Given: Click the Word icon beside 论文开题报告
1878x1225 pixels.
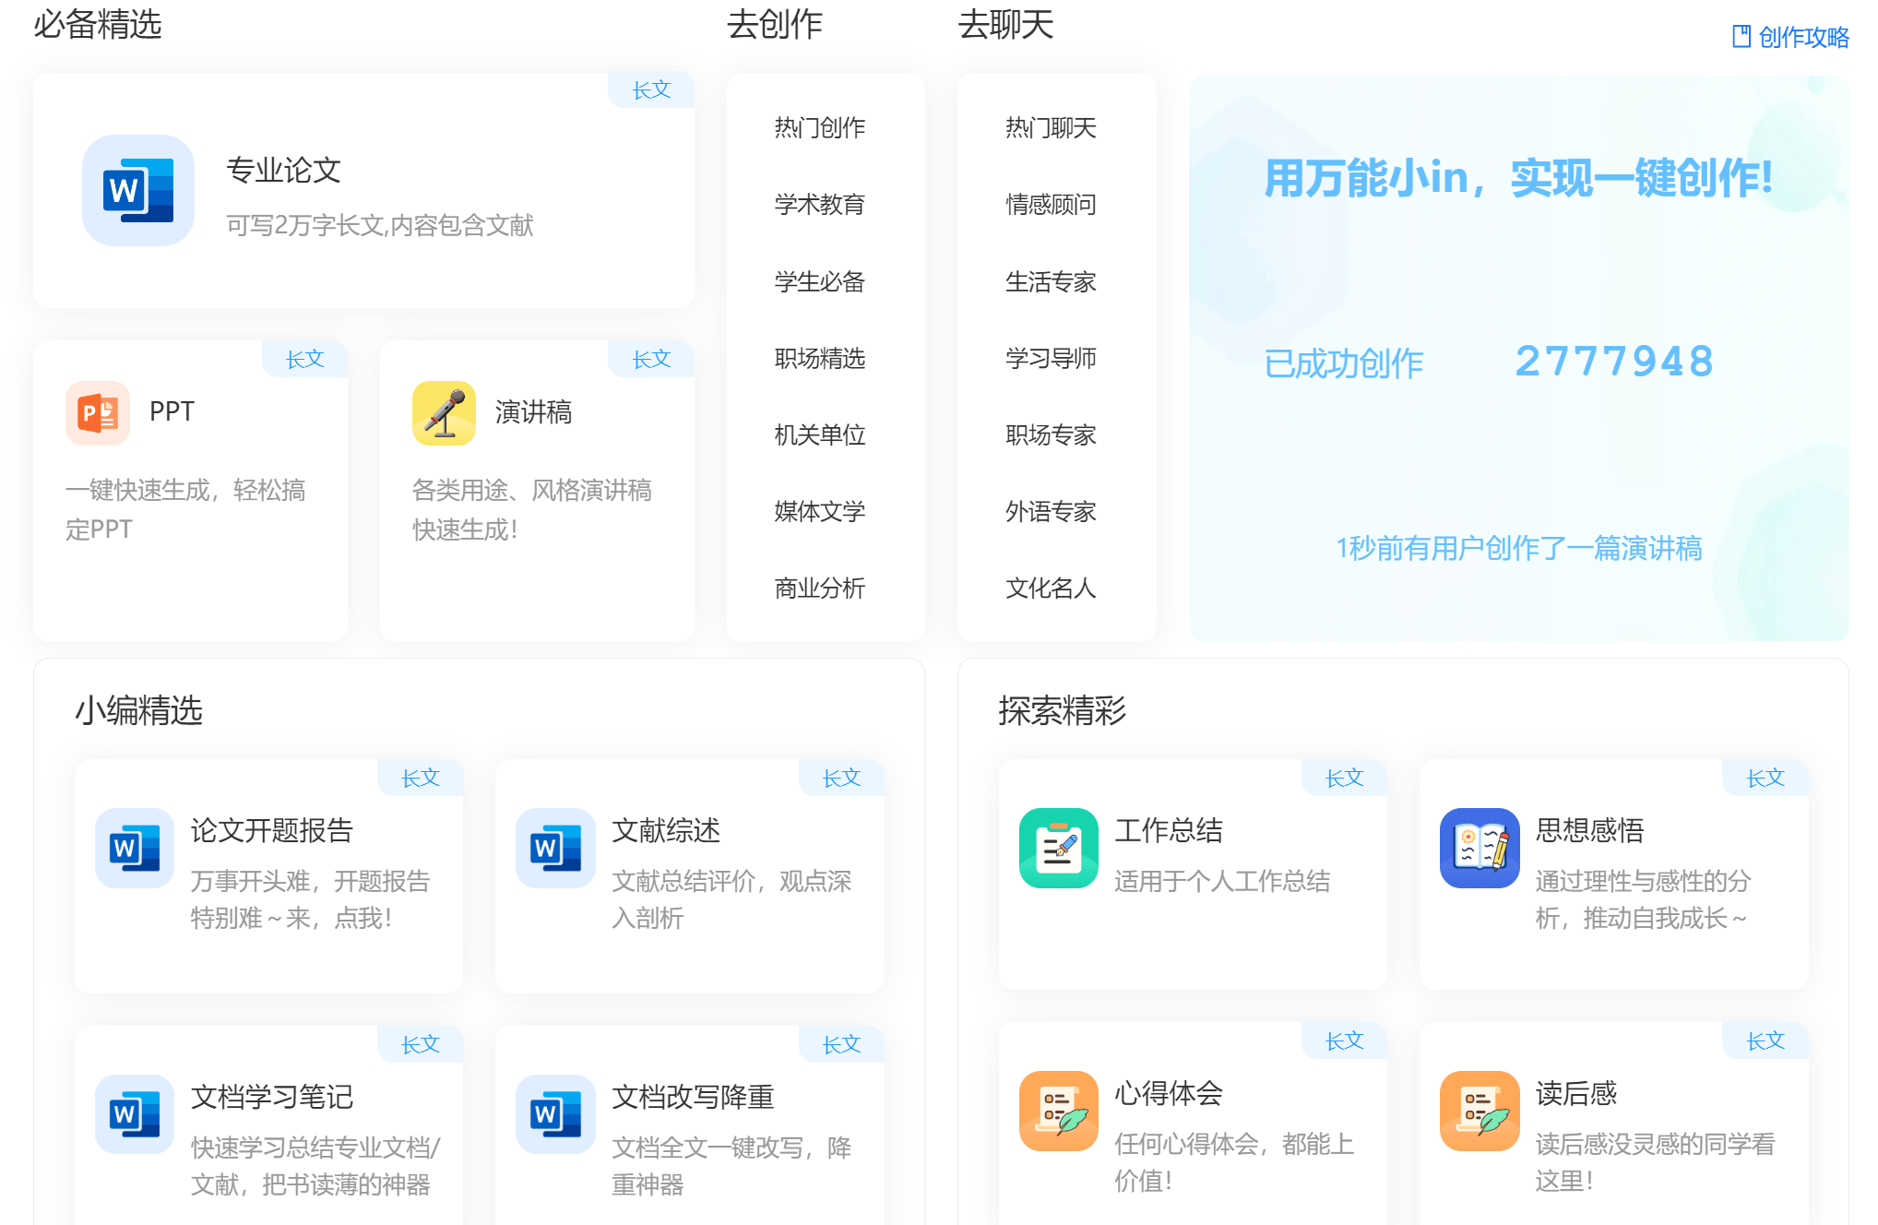Looking at the screenshot, I should [134, 848].
